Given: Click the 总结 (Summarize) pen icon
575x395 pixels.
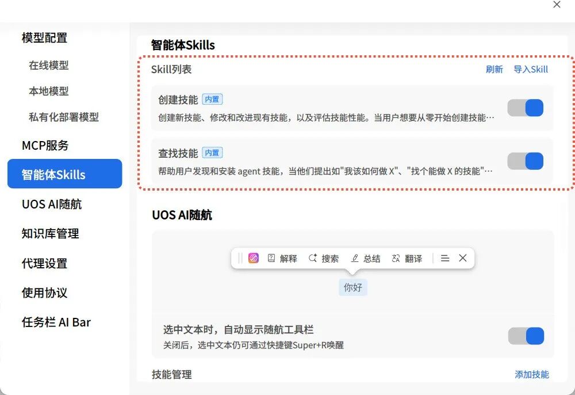Looking at the screenshot, I should point(355,259).
